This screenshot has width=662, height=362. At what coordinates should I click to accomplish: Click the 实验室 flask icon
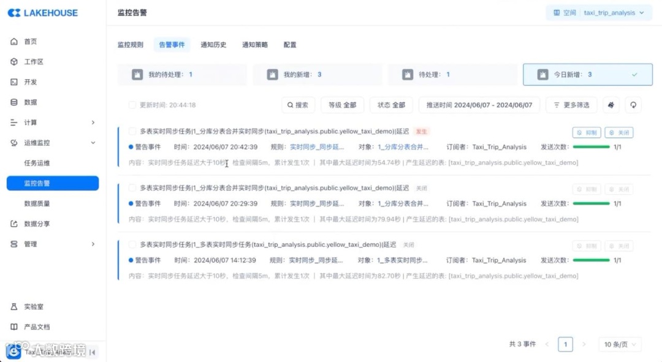14,307
